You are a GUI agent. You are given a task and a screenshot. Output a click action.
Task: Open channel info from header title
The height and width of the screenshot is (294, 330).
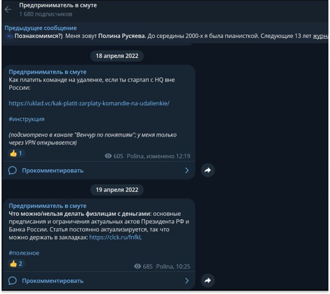click(x=58, y=5)
